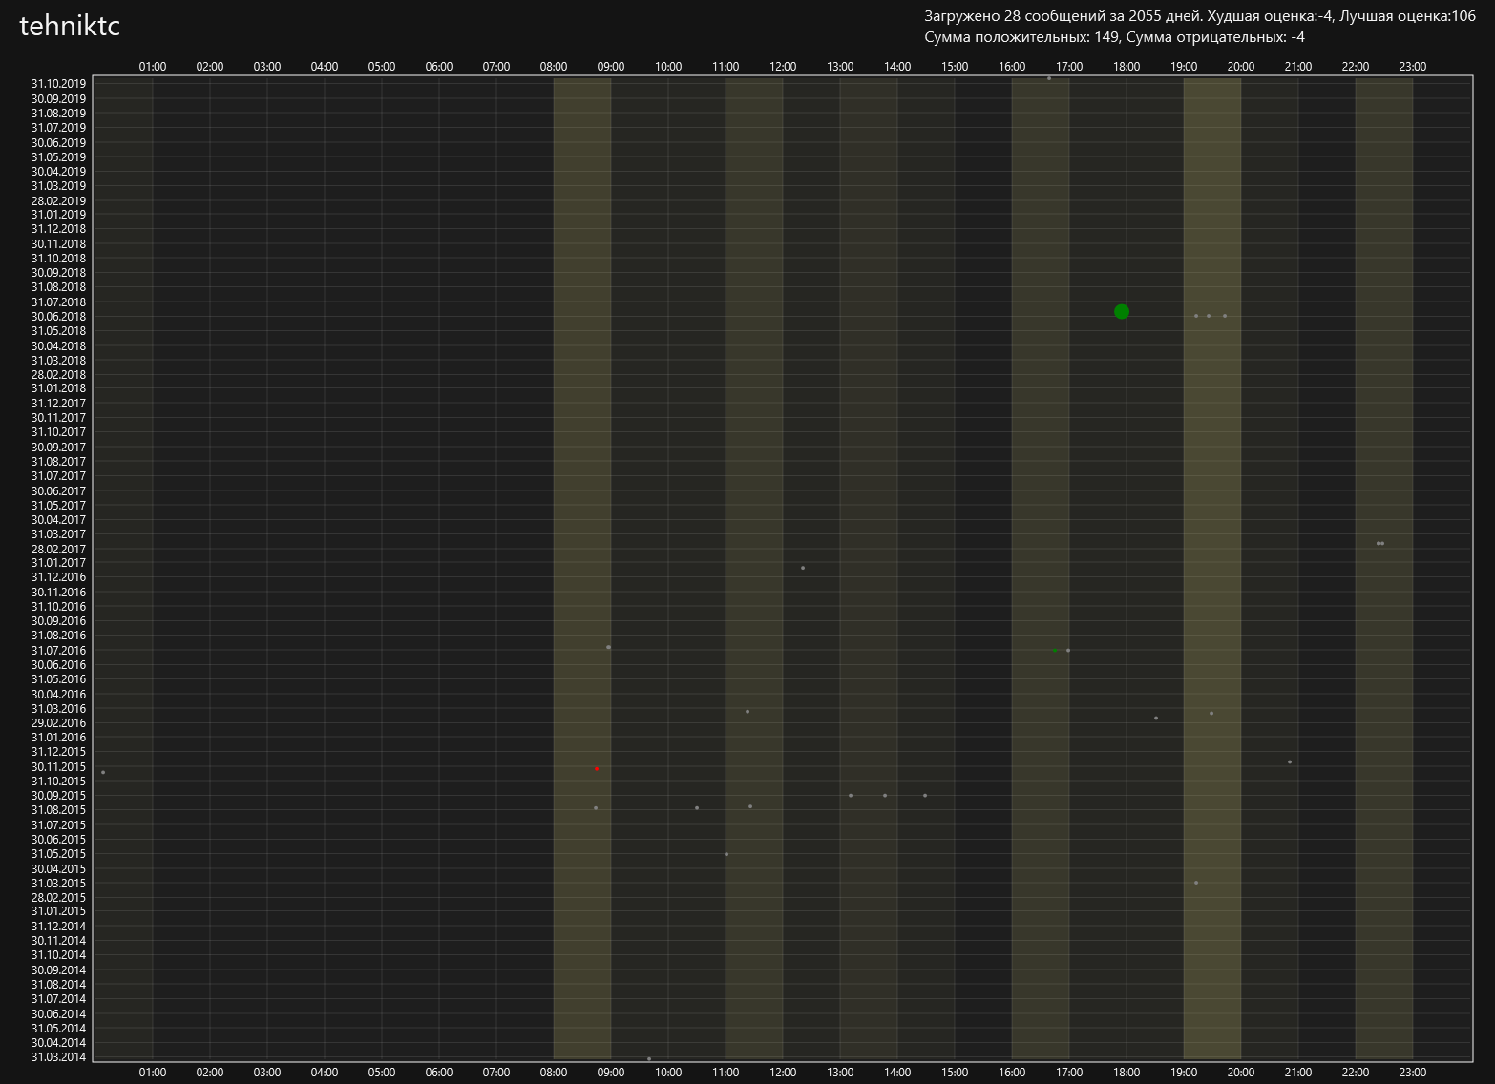Click date label 31.03.2014
1495x1084 pixels.
58,1057
